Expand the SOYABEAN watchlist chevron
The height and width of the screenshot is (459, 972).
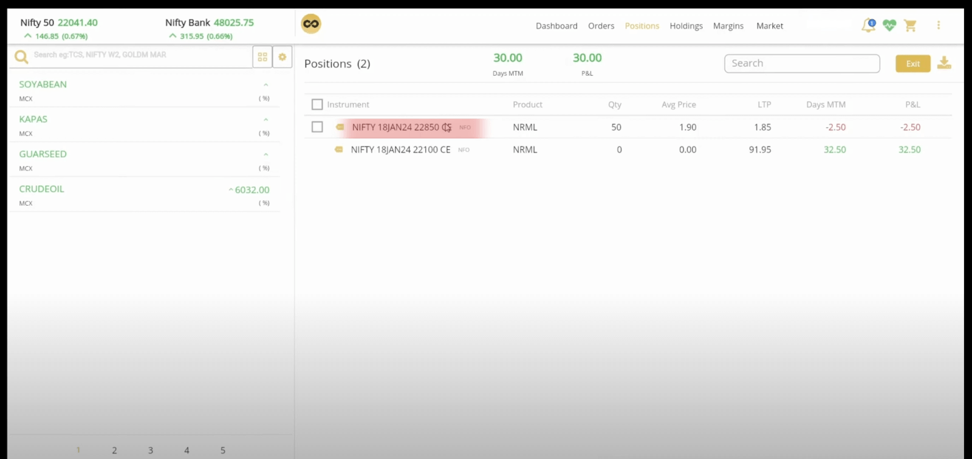[x=265, y=85]
